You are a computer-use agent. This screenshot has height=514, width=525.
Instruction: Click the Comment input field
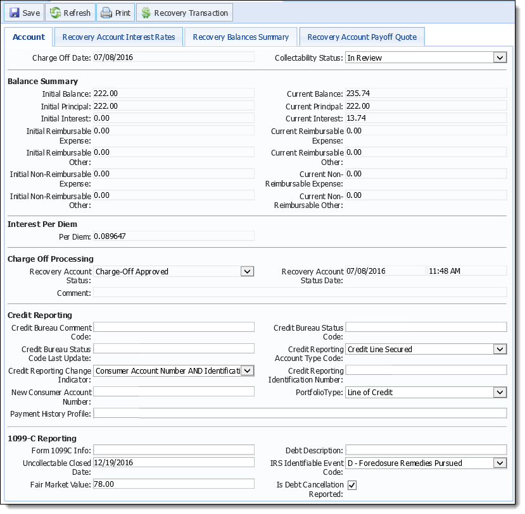300,293
